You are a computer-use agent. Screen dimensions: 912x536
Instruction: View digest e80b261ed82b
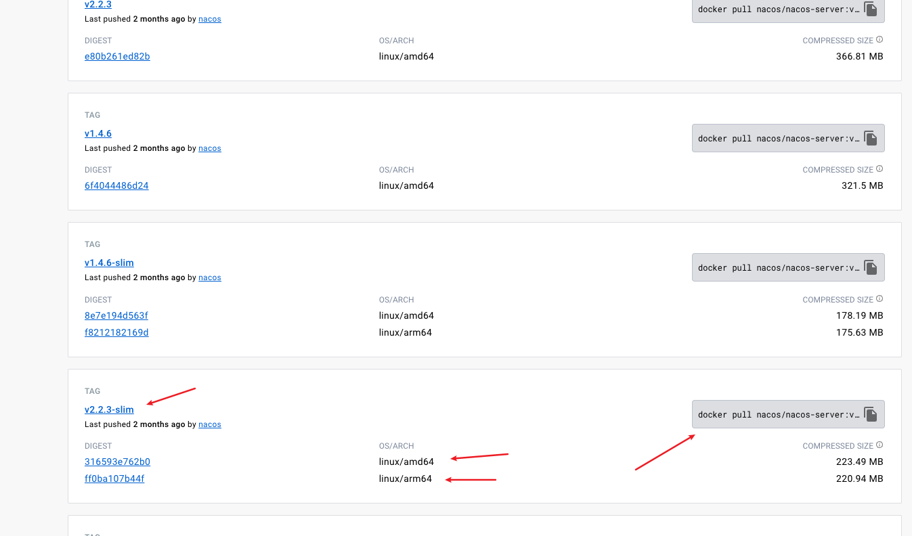117,56
